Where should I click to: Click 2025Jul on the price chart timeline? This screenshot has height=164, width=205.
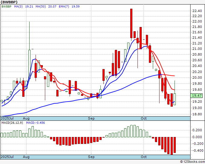tap(7, 118)
